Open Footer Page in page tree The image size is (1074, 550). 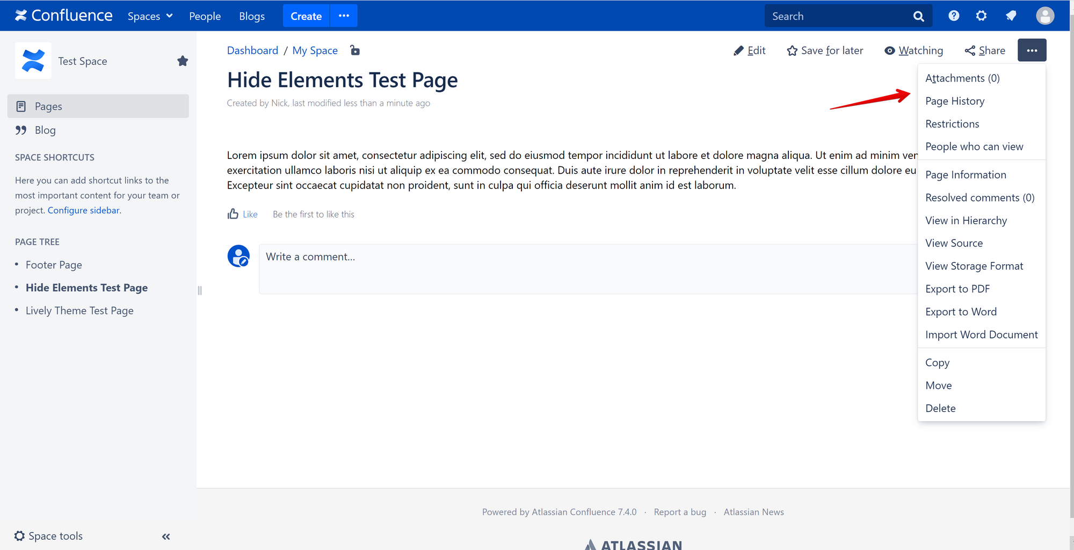click(x=54, y=265)
